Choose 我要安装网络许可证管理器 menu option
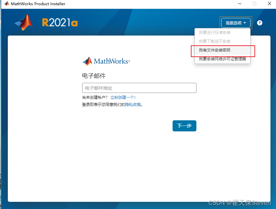 (x=222, y=59)
